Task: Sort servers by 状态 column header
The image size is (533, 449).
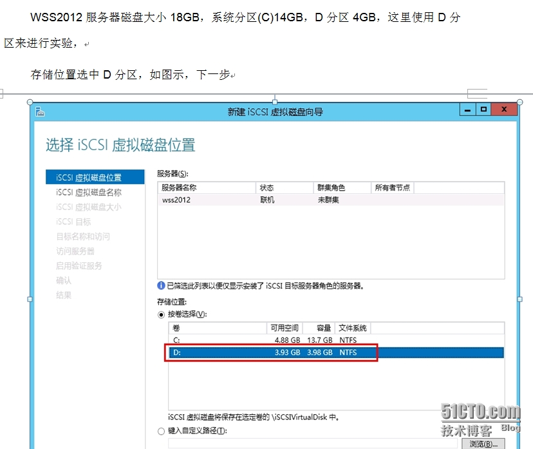Action: point(285,187)
